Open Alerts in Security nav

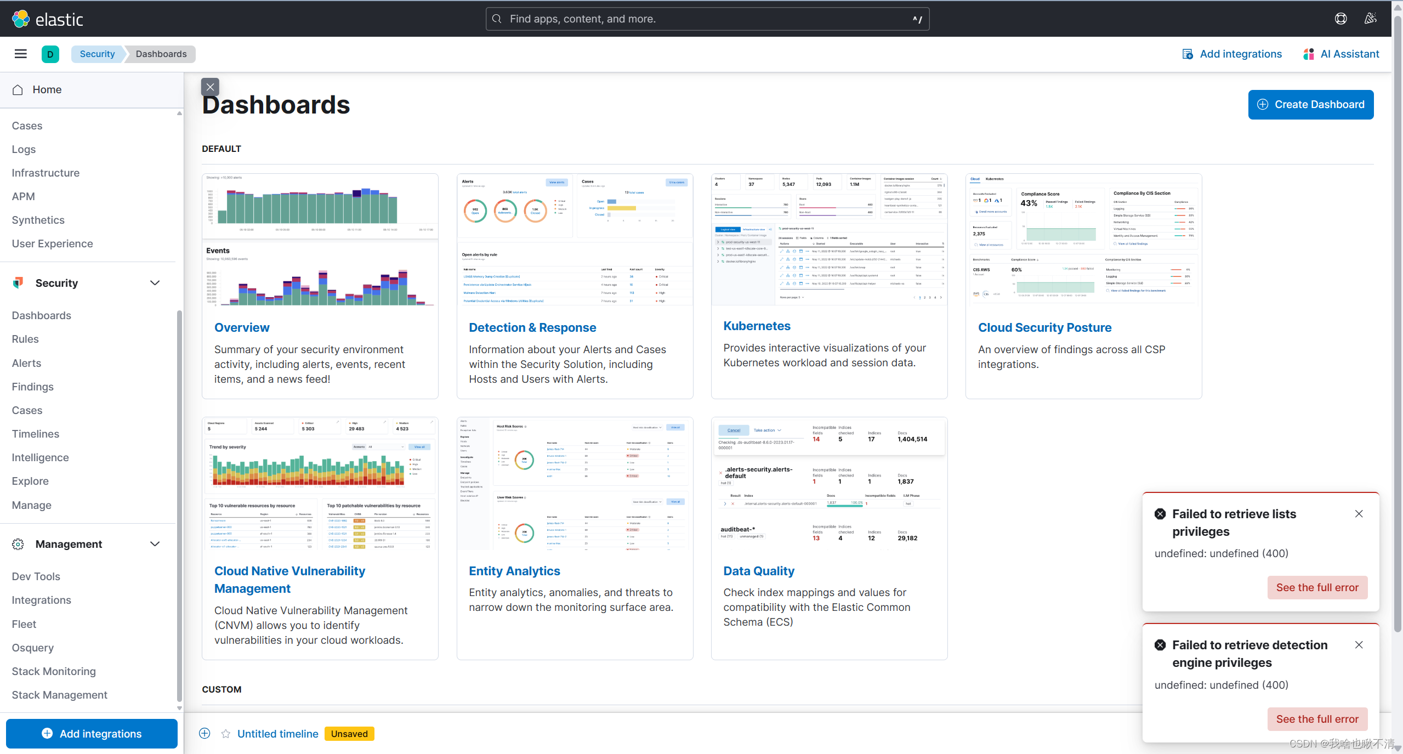[26, 363]
